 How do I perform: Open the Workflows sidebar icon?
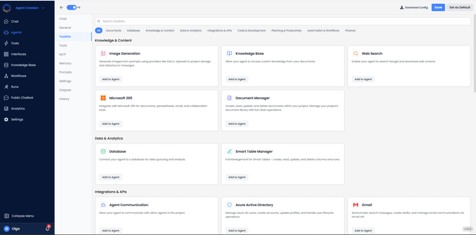[x=6, y=76]
